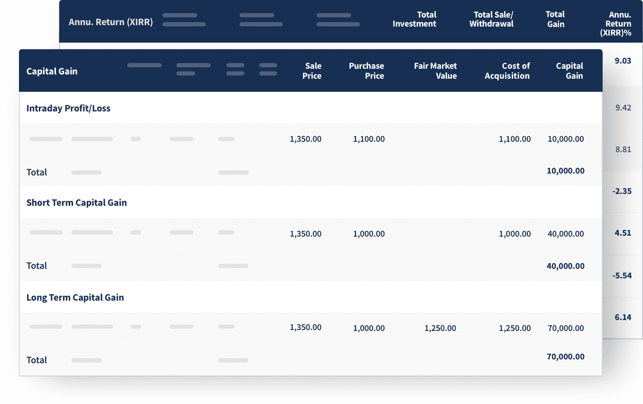Sort by the Capital Gain column header
Screen dimensions: 643x404
click(x=570, y=71)
